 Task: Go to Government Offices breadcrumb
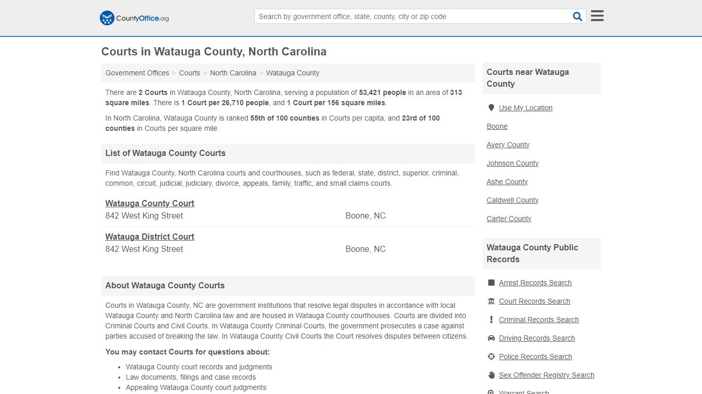click(137, 73)
